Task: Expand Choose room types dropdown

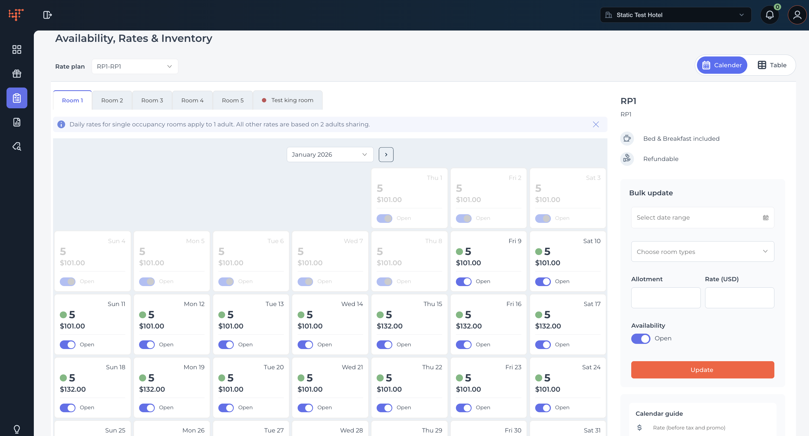Action: 703,252
